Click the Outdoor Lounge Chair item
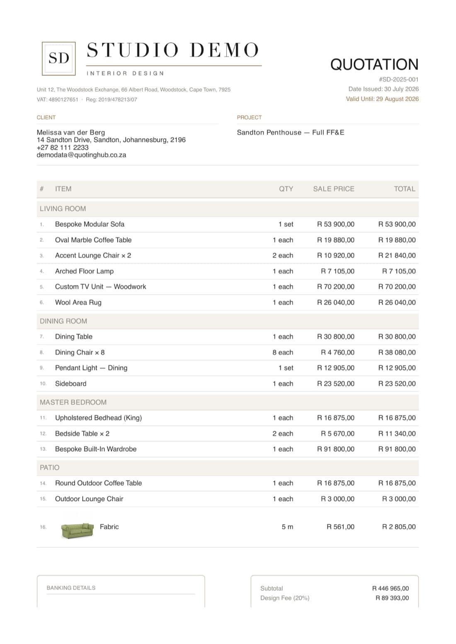 [x=89, y=499]
